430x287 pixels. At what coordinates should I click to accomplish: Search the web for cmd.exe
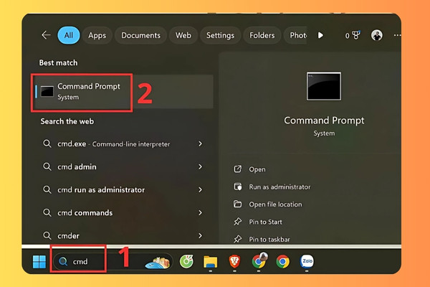pos(113,144)
